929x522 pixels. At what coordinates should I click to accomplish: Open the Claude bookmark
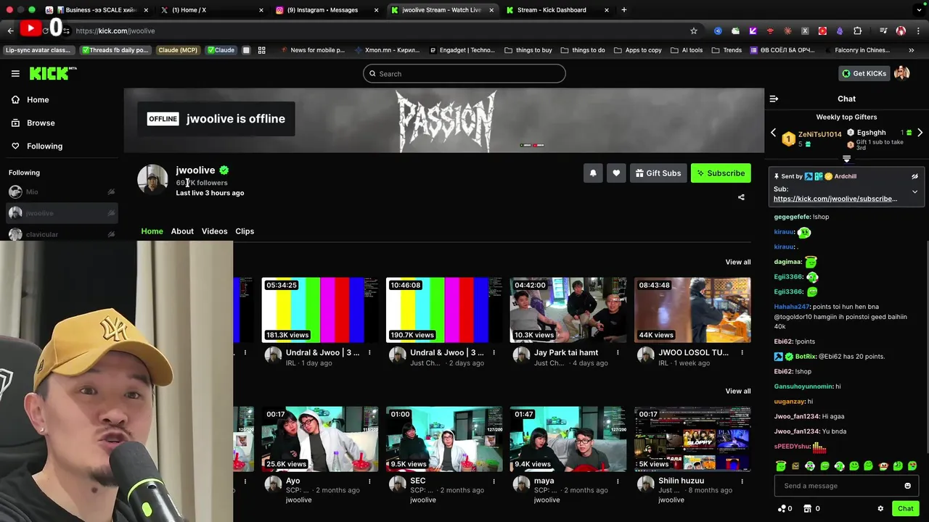(x=221, y=50)
